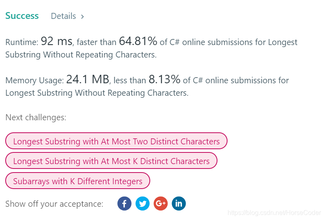Click the Substring Without Repeating Characters runtime text
This screenshot has width=325, height=220.
tap(81, 55)
